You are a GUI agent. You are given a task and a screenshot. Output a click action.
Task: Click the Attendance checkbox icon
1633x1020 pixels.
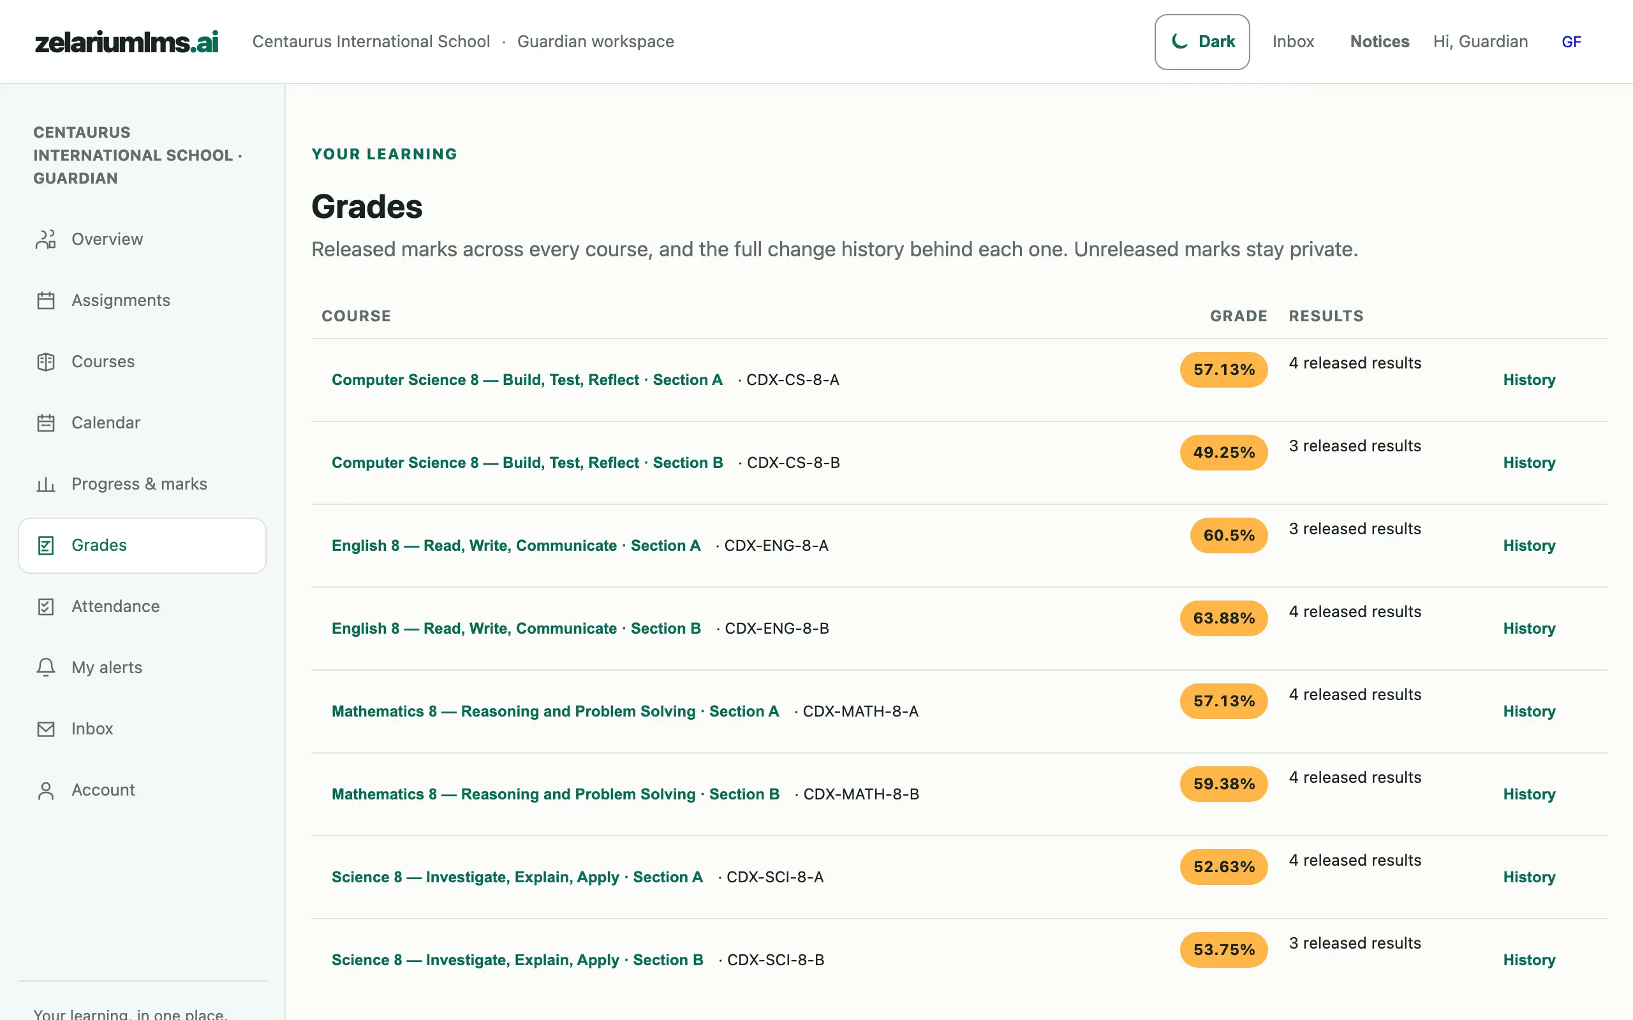[45, 607]
